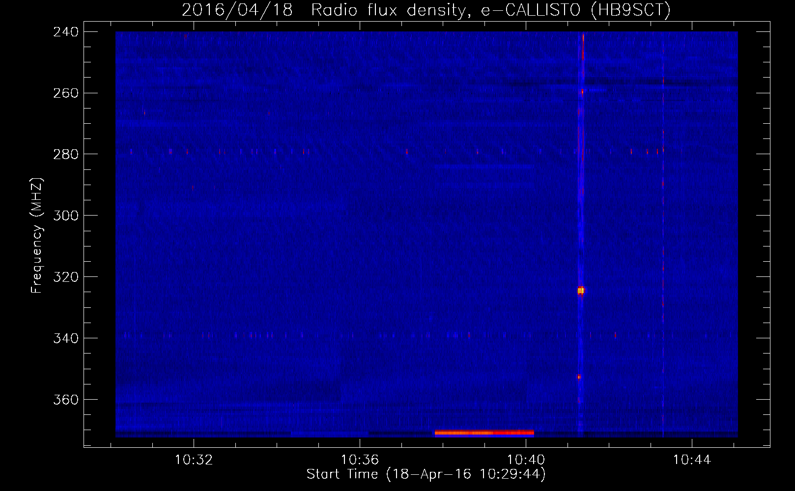795x491 pixels.
Task: Select the 300 frequency tick label
Action: point(66,216)
